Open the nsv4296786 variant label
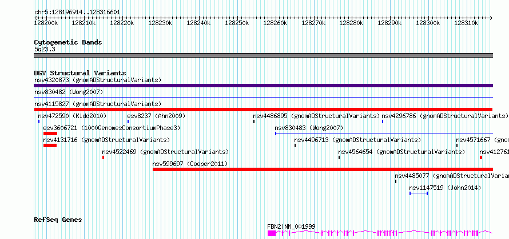The image size is (509, 239). 445,116
